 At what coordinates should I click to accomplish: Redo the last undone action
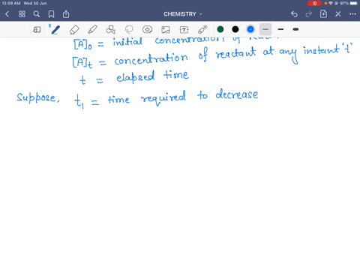309,14
